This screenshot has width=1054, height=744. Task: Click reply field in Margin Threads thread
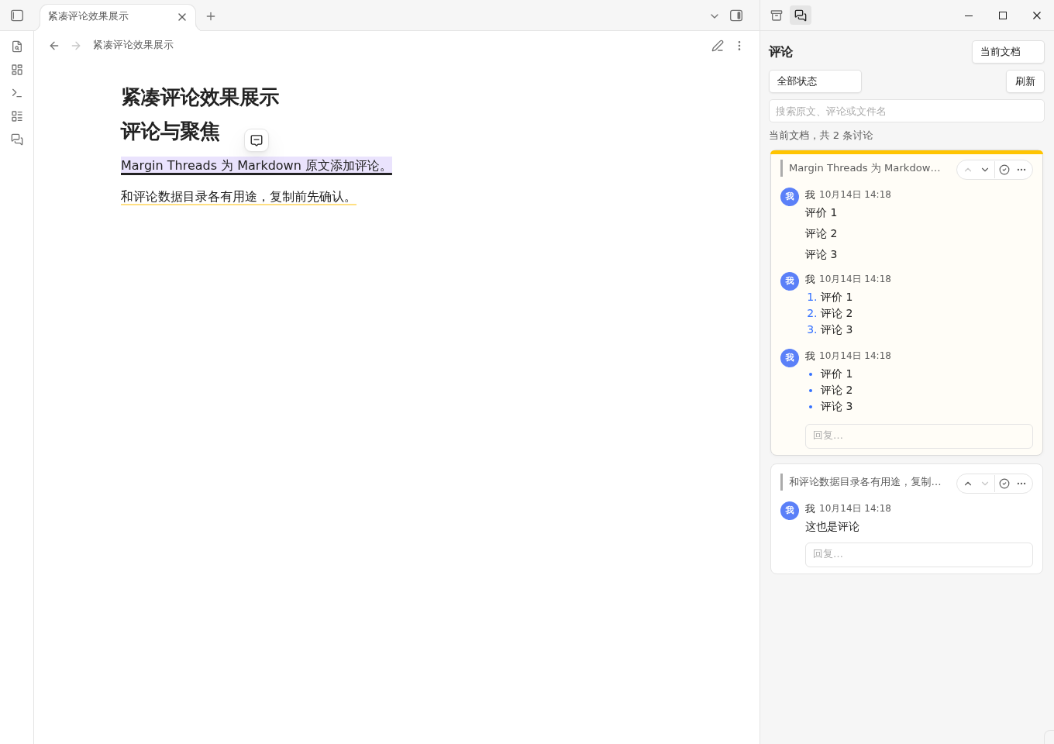[x=919, y=436]
